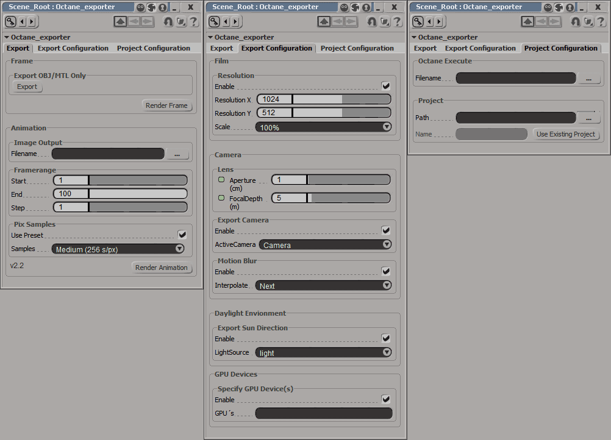
Task: Uncheck the Resolution Enable checkbox
Action: pos(386,86)
